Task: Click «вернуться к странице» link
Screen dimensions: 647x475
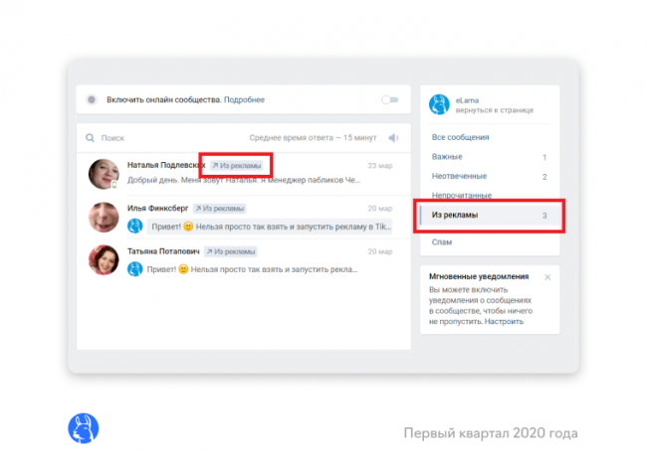Action: [495, 109]
